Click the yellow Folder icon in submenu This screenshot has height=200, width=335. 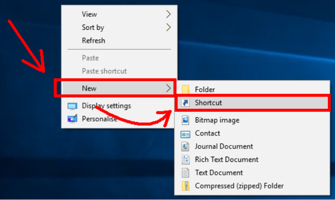pos(186,89)
